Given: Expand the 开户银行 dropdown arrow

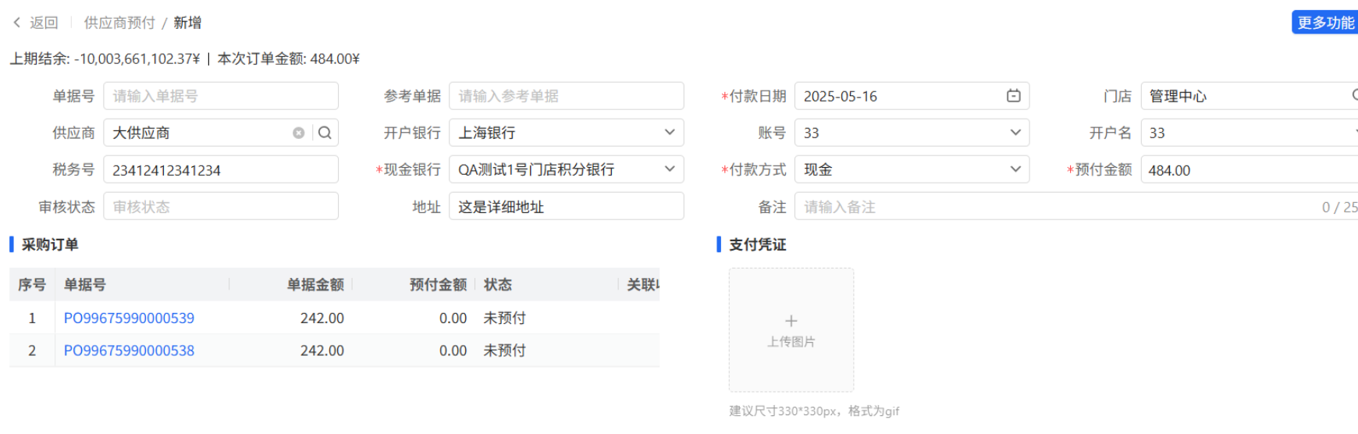Looking at the screenshot, I should tap(669, 133).
